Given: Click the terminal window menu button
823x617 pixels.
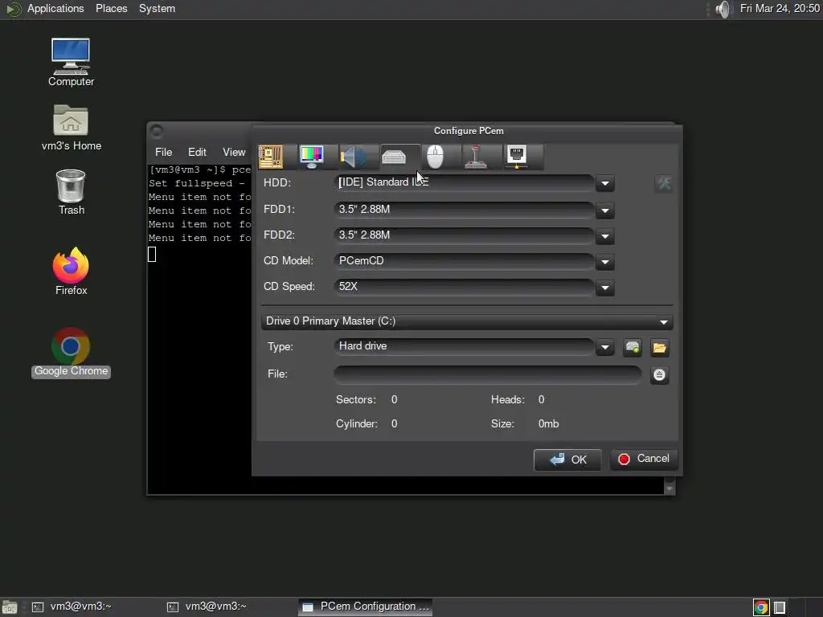Looking at the screenshot, I should coord(157,130).
